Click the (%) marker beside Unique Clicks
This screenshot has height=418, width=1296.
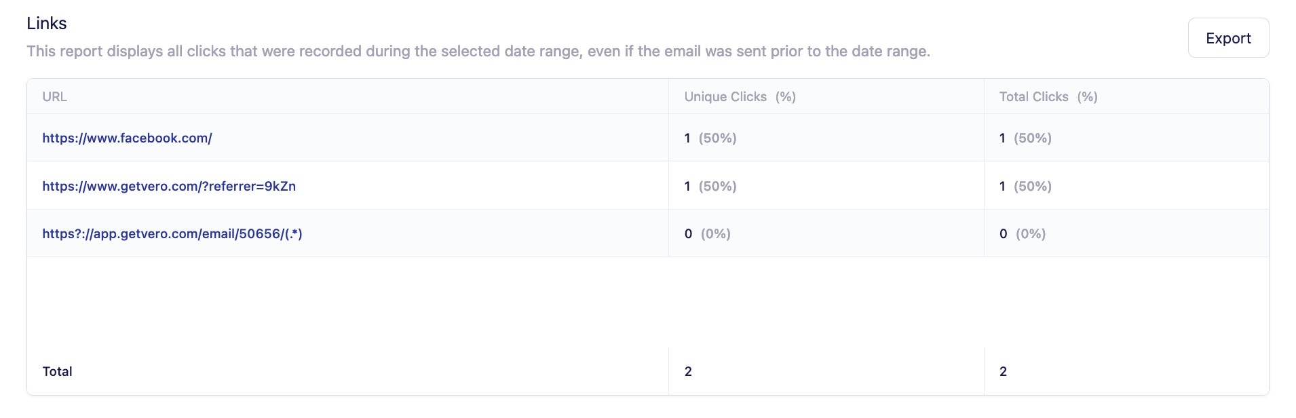point(786,96)
